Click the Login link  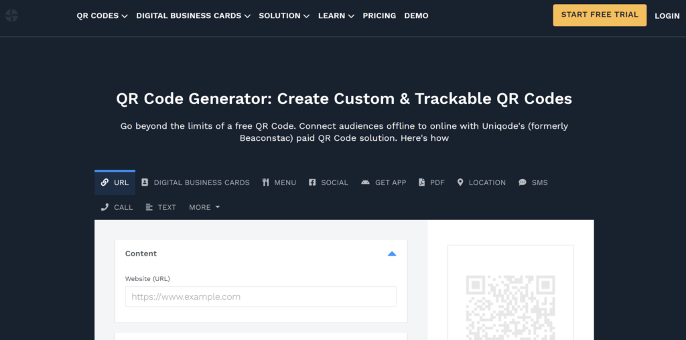(x=667, y=16)
